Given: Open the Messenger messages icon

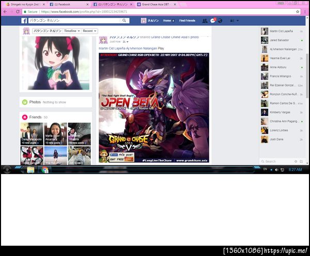Looking at the screenshot, I should [x=212, y=21].
